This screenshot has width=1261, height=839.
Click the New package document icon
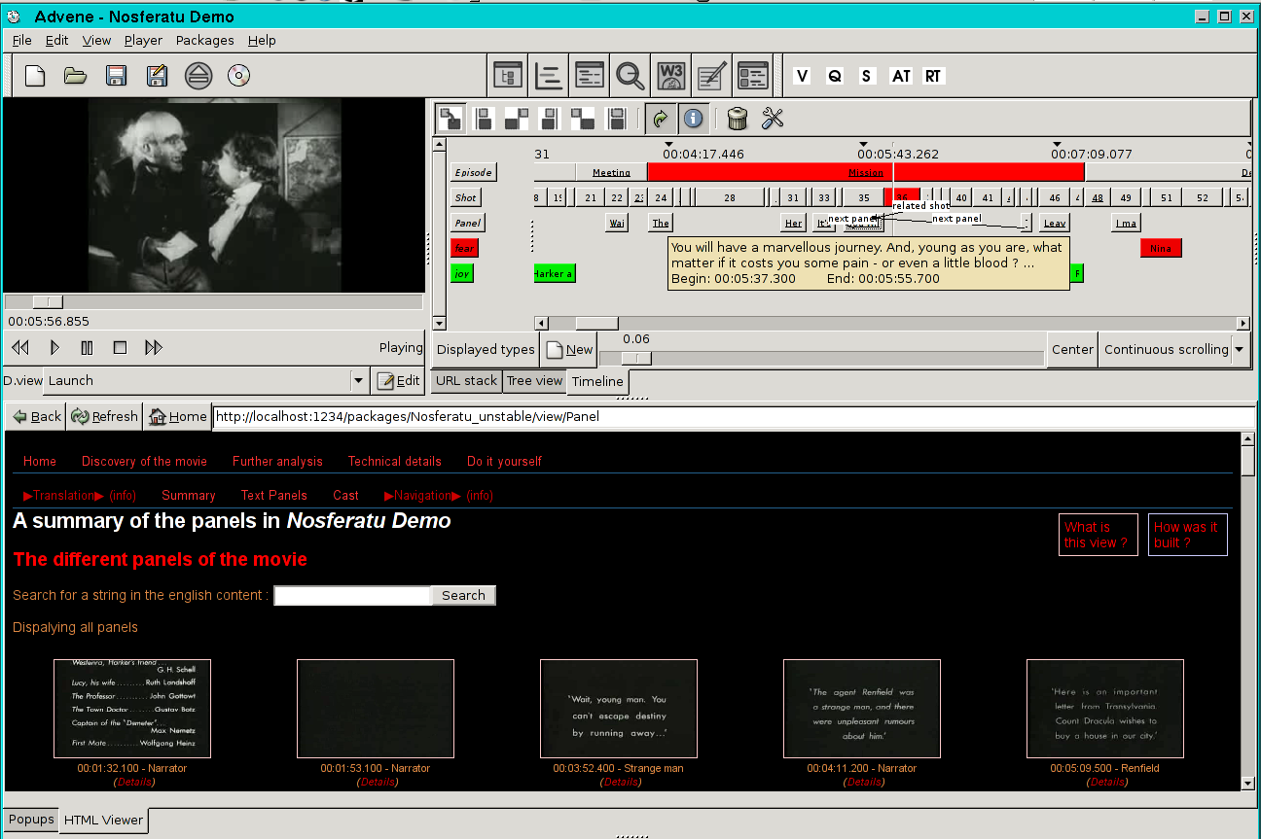coord(35,76)
